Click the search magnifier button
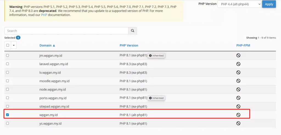 133,31
